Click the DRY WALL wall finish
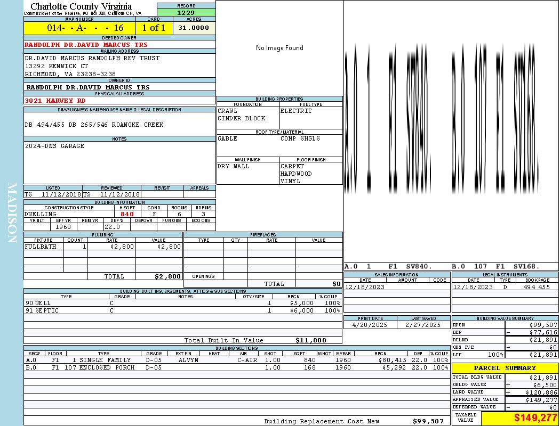Screen dimensions: 560x426 coord(233,166)
